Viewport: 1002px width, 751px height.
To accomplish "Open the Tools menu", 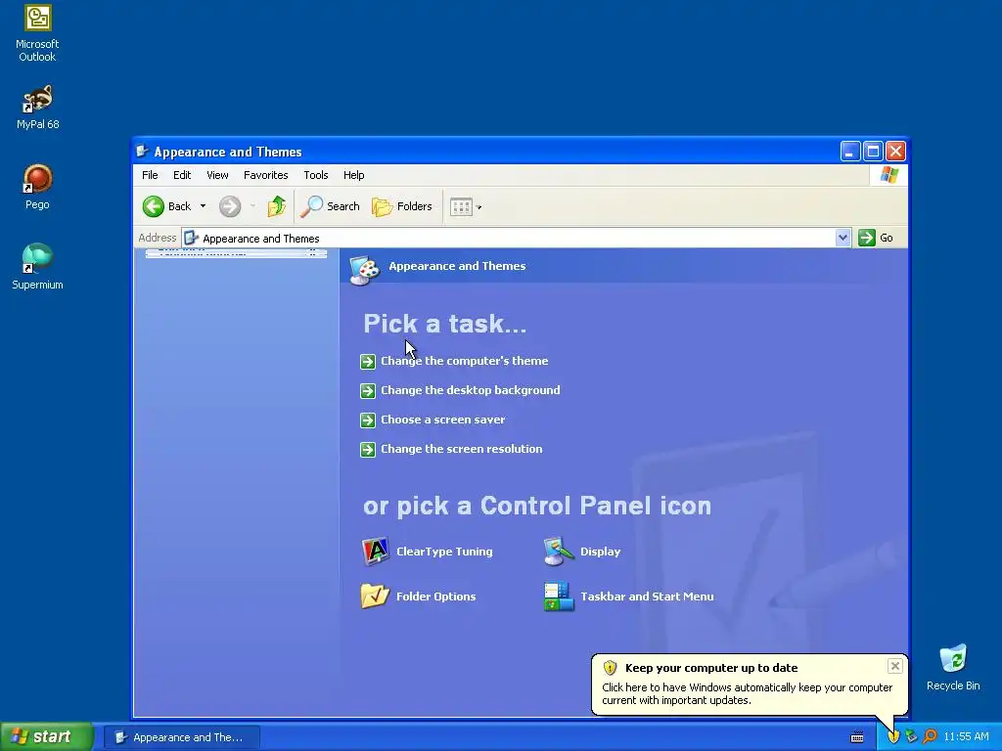I will pos(316,175).
